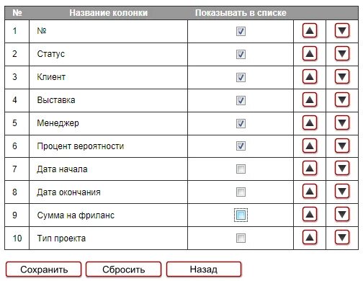Move the Выставка row up
The height and width of the screenshot is (281, 363).
coord(310,99)
